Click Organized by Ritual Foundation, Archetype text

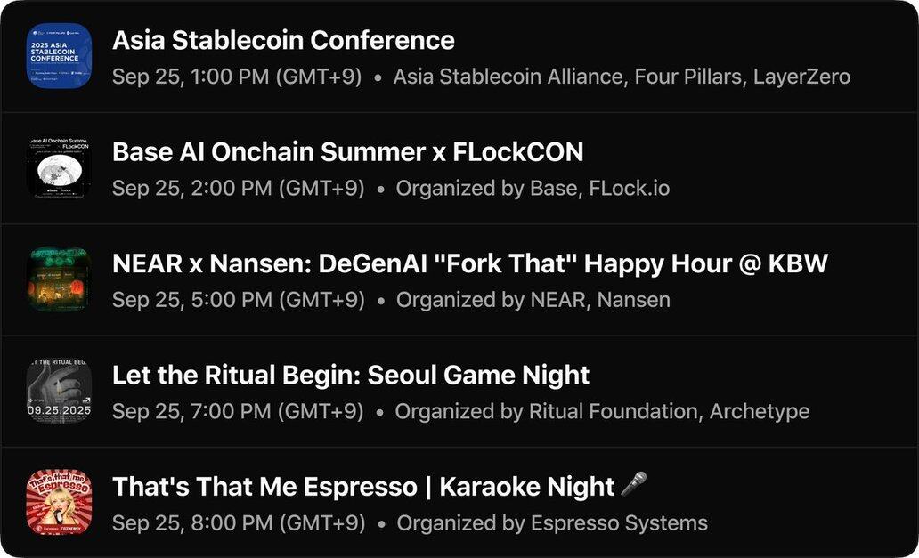pyautogui.click(x=602, y=412)
